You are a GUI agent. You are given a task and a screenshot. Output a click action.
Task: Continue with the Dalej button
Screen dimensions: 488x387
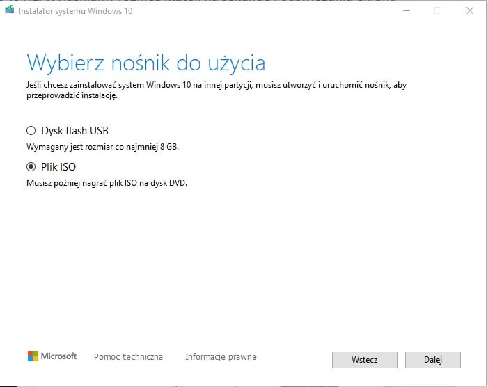click(432, 360)
